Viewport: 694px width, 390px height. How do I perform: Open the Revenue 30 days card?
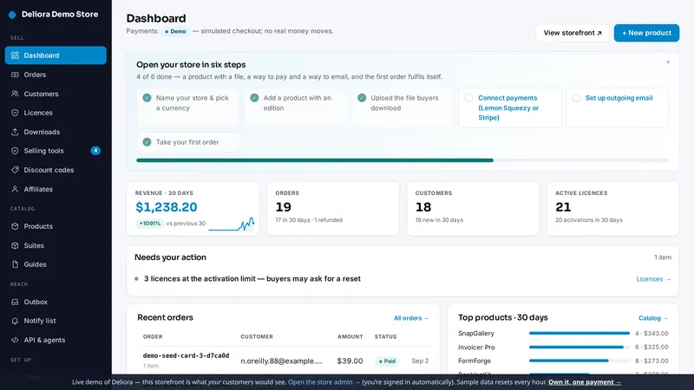pos(193,209)
